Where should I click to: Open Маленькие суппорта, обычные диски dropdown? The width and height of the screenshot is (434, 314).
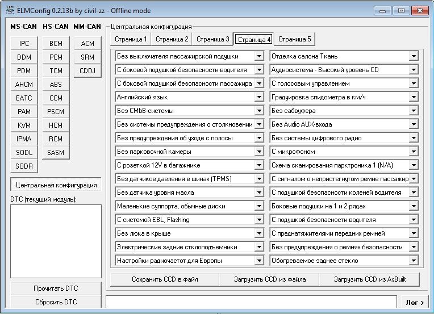[x=189, y=206]
